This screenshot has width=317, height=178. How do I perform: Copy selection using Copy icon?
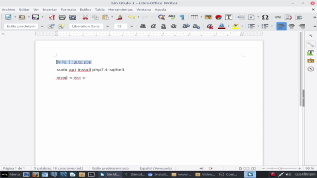click(95, 17)
